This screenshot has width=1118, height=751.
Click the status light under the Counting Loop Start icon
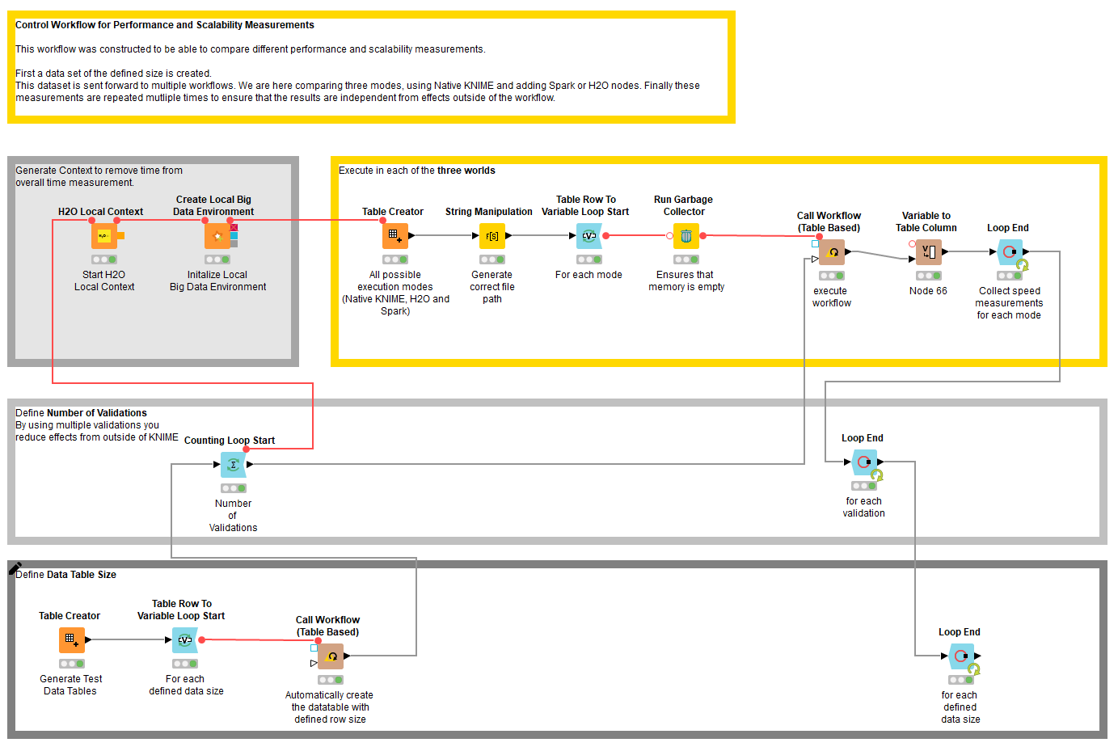[234, 488]
